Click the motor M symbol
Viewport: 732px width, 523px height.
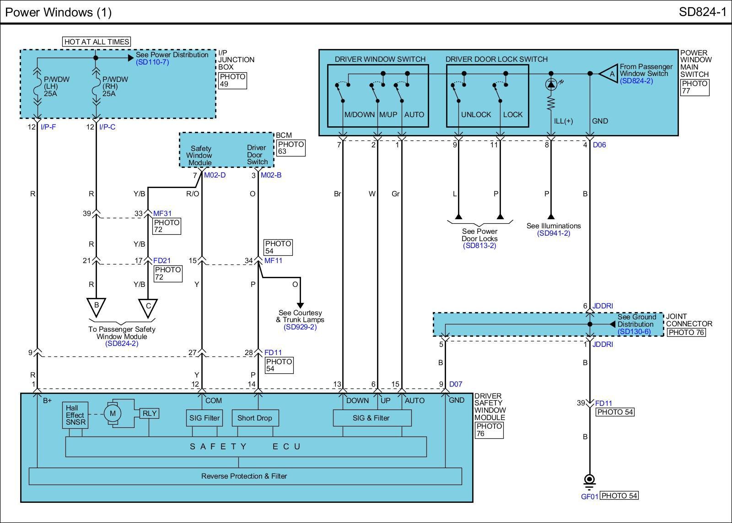coord(113,414)
